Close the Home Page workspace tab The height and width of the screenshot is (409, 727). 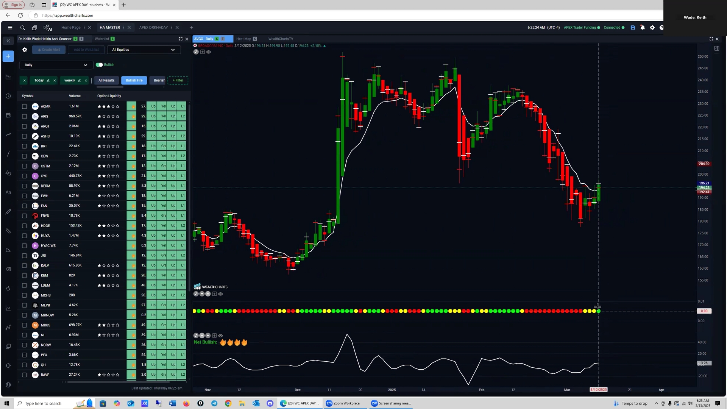(x=90, y=28)
